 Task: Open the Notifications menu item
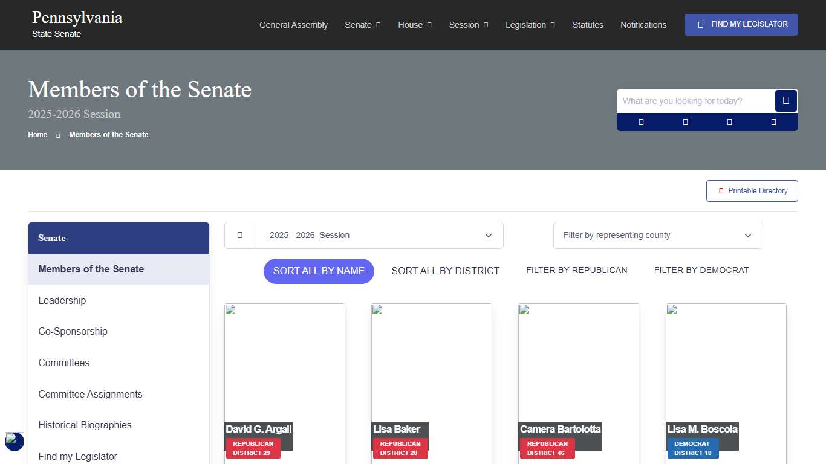coord(643,25)
